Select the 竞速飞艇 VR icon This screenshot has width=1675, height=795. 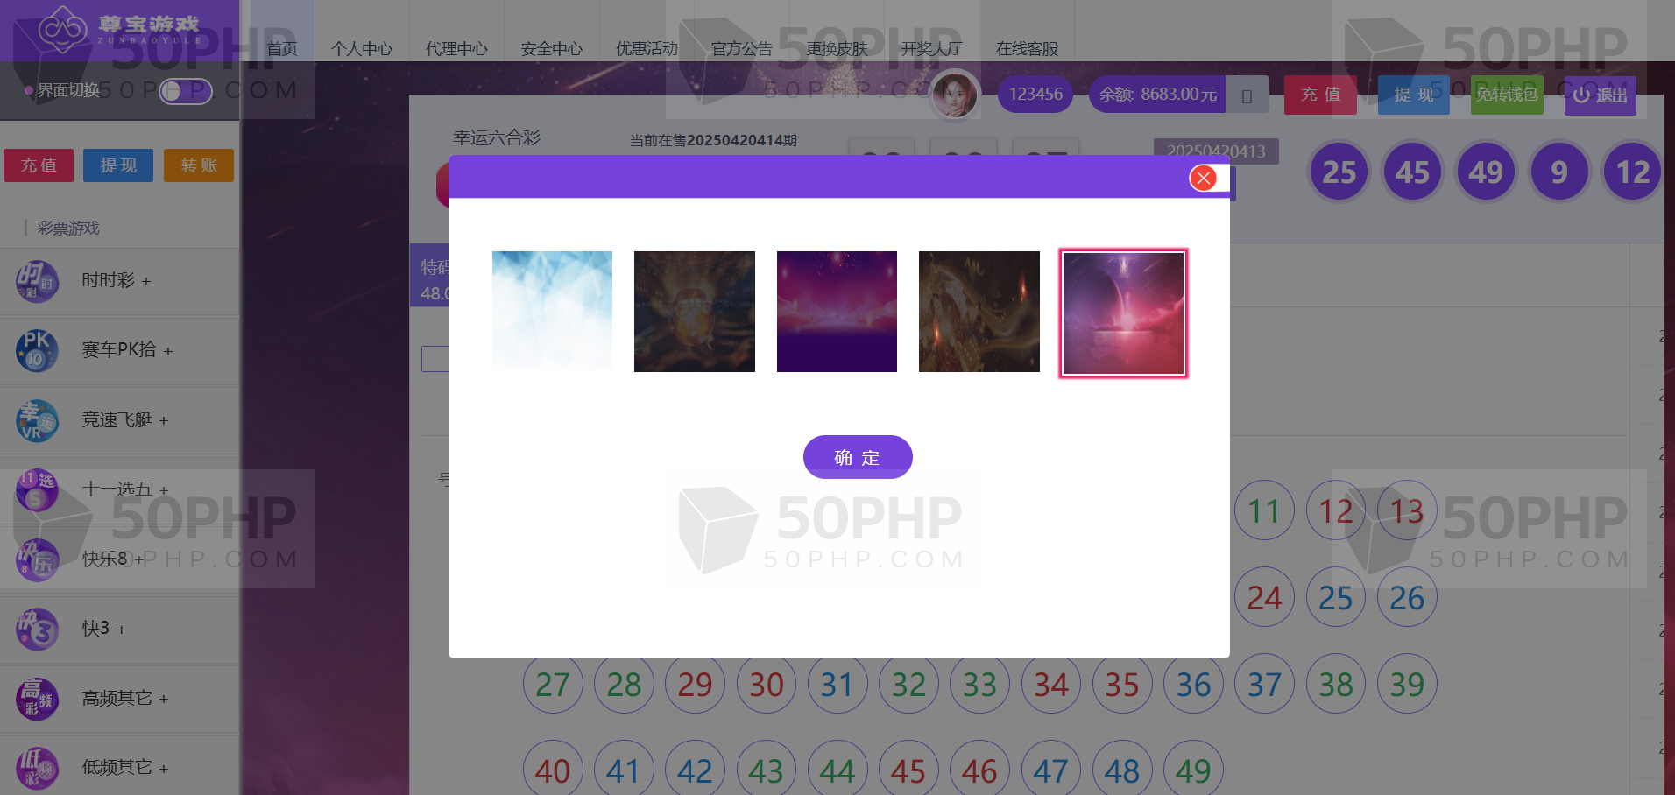click(x=37, y=420)
